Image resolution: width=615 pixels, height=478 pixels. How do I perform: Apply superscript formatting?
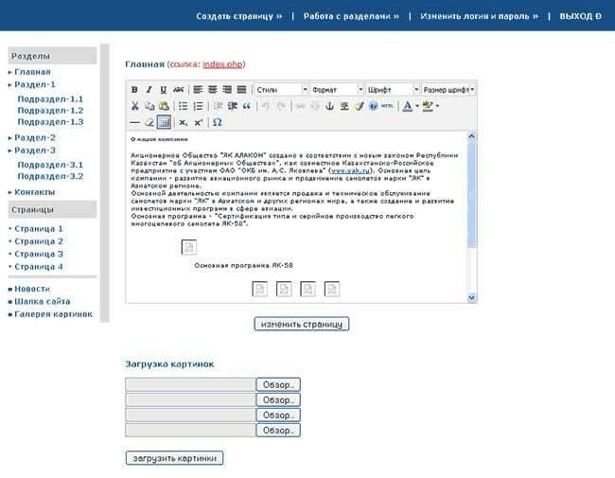[x=198, y=122]
